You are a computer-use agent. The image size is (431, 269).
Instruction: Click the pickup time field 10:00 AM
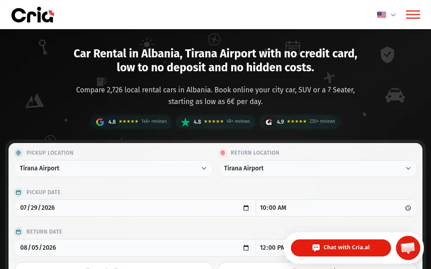[336, 208]
